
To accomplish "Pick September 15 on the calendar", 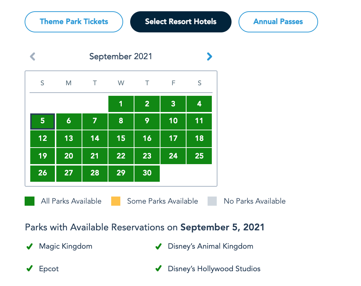I will pyautogui.click(x=121, y=138).
